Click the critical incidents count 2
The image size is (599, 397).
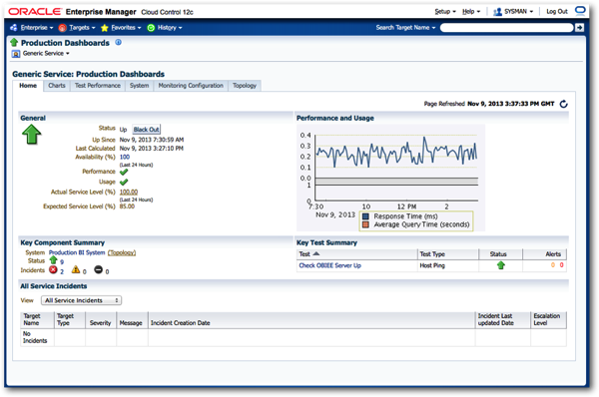(62, 271)
